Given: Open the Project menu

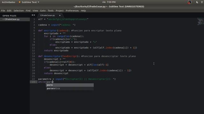Looking at the screenshot, I should coord(60,10).
